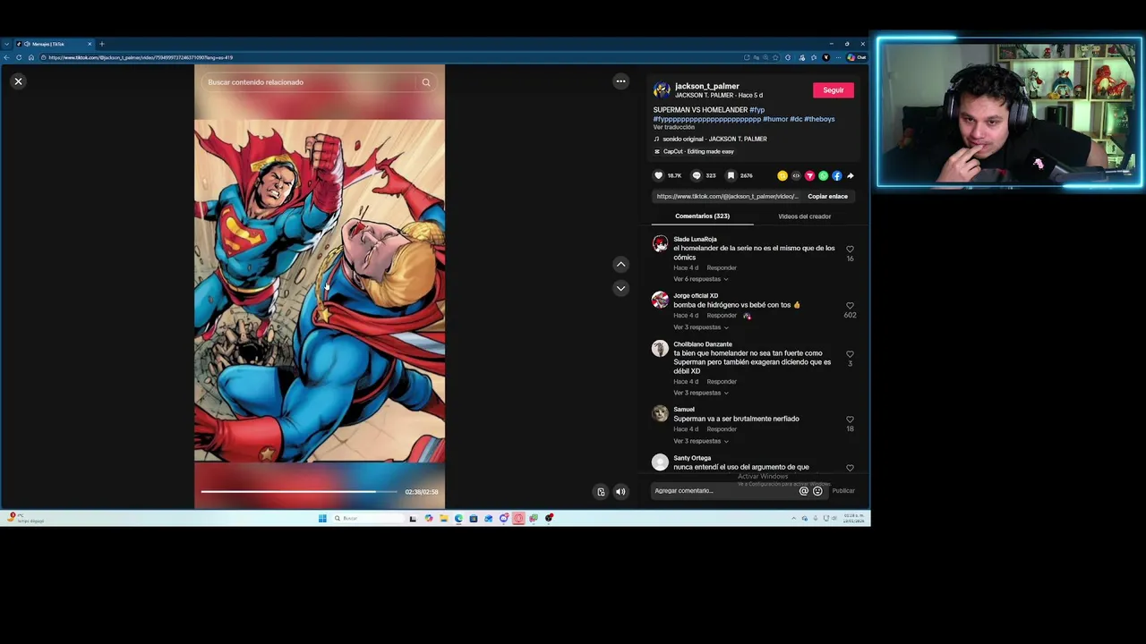Share to WhatsApp

point(823,175)
